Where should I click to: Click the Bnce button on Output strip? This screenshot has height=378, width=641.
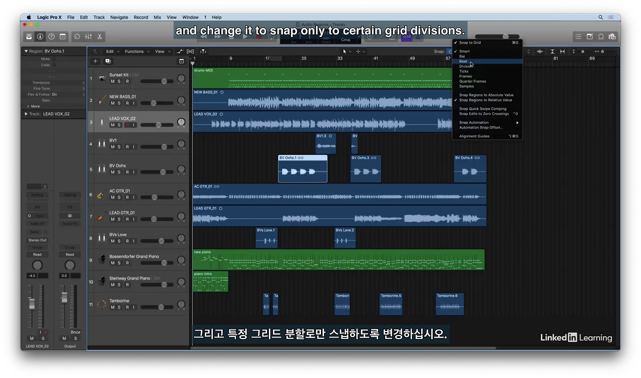[75, 332]
